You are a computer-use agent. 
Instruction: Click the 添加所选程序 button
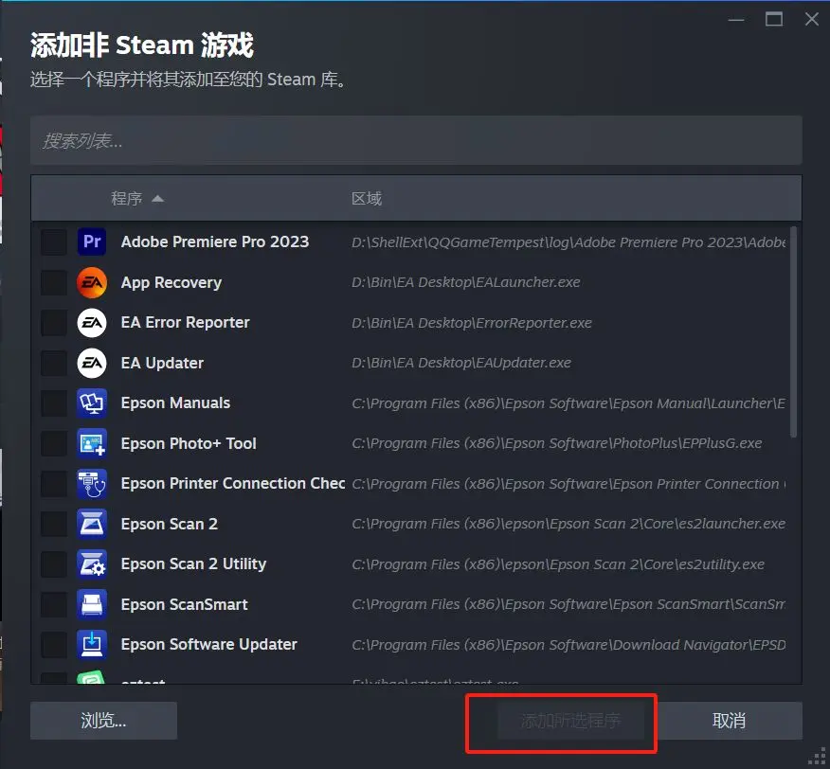coord(570,721)
